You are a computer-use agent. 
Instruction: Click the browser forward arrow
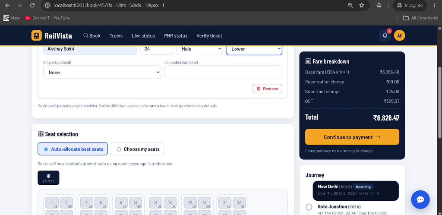click(x=20, y=5)
